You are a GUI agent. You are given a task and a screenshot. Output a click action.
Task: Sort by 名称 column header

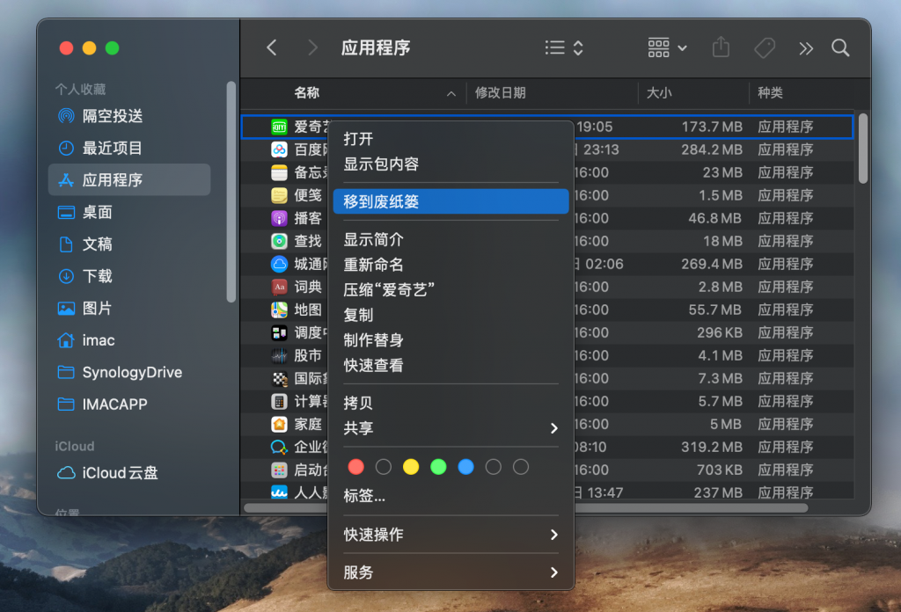[x=307, y=92]
